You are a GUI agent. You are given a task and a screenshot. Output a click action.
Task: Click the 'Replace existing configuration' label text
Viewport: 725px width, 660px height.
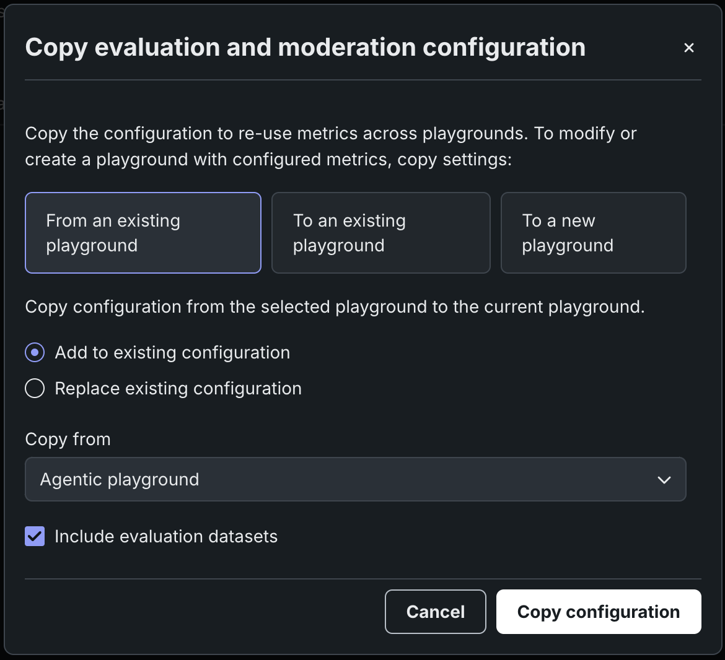coord(178,389)
